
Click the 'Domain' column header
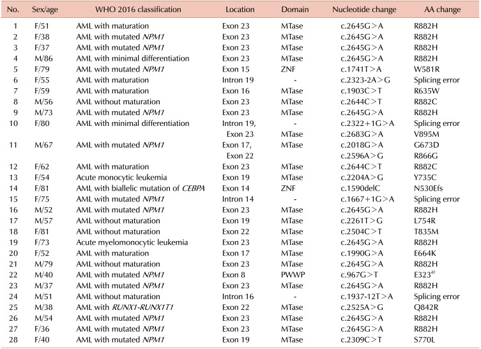296,10
